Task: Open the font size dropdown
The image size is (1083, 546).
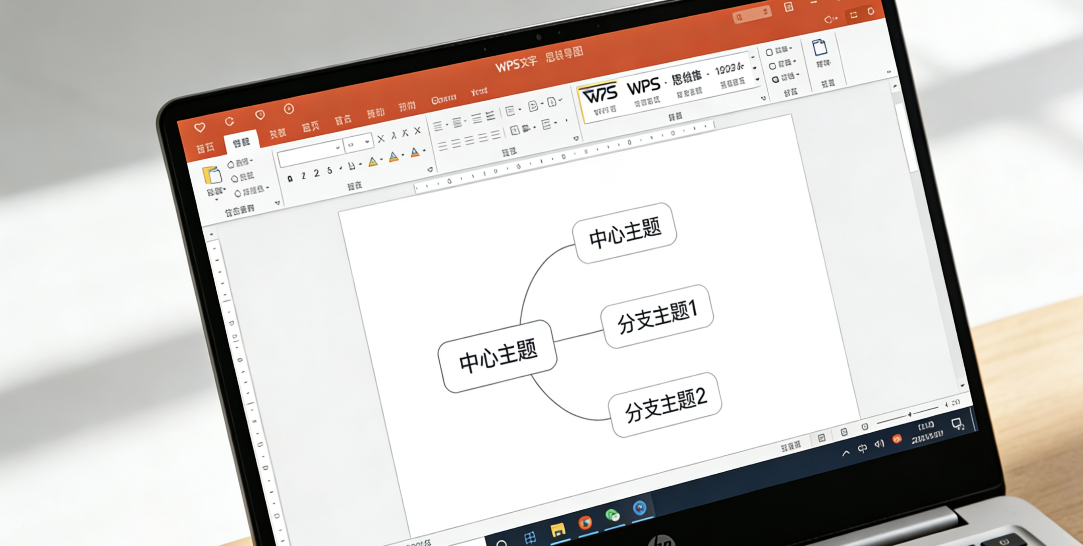Action: pyautogui.click(x=367, y=142)
